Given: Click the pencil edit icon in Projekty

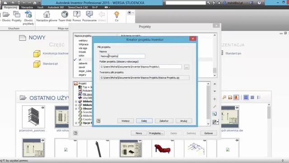Looking at the screenshot, I should (x=214, y=107).
